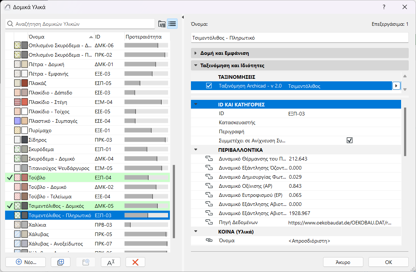Confirm with the OK button
Image resolution: width=416 pixels, height=272 pixels.
388,262
